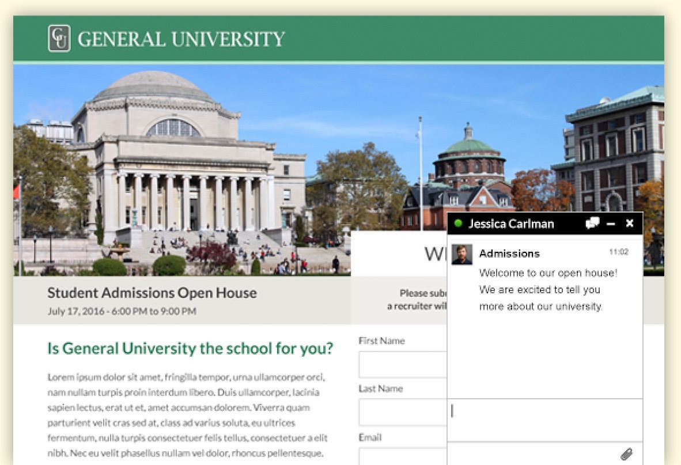Viewport: 681px width, 465px height.
Task: Attach a file using the paperclip icon
Action: click(x=627, y=453)
